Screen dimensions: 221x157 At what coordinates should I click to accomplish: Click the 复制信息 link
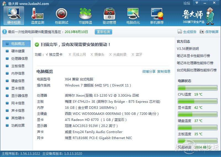coord(164,72)
